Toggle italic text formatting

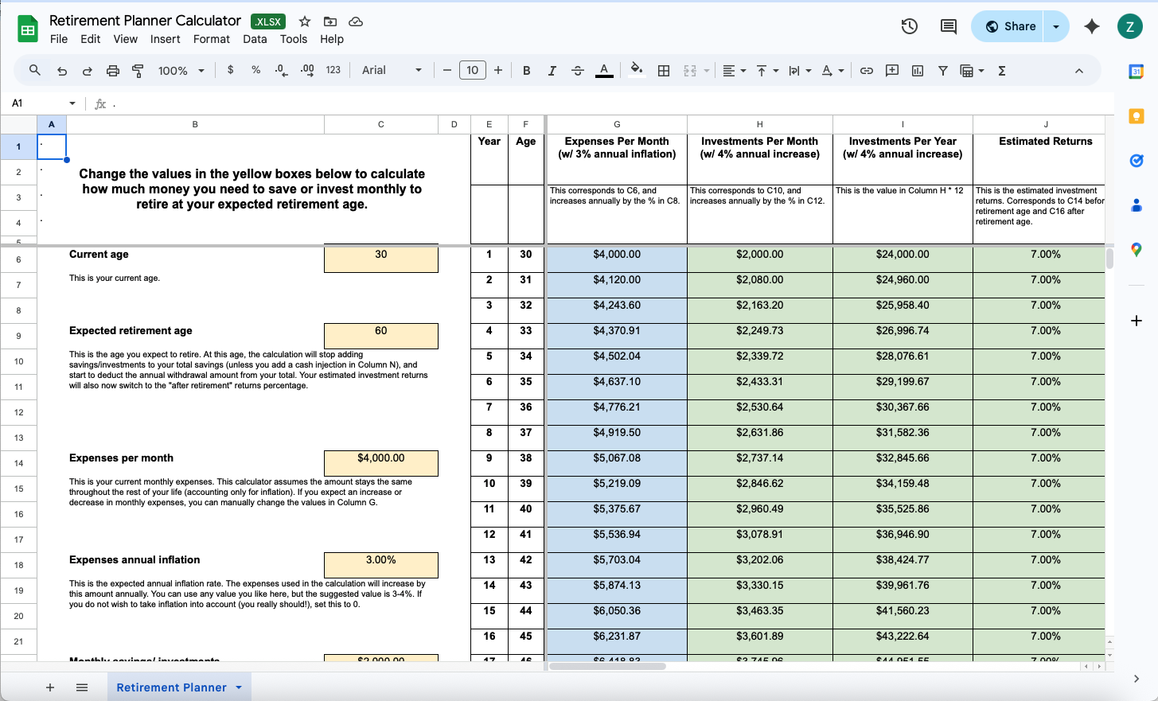[552, 71]
